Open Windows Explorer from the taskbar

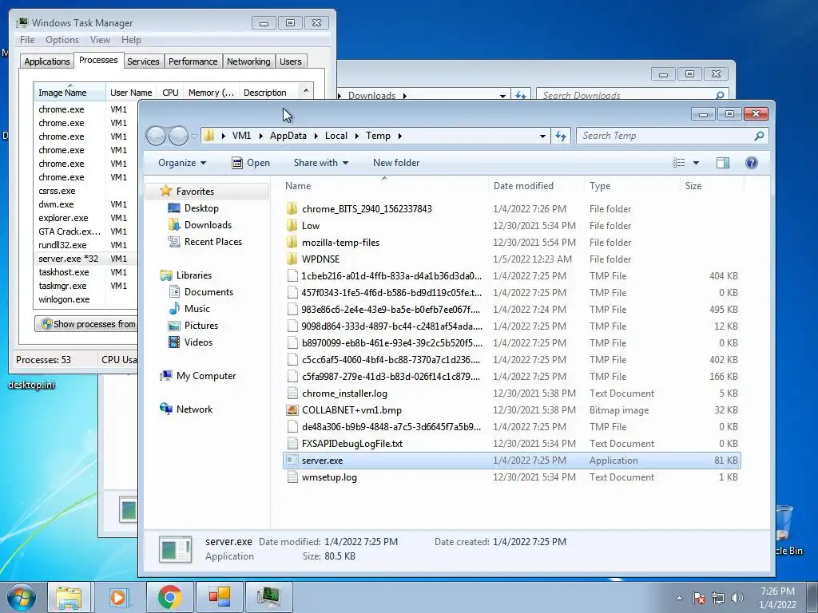pyautogui.click(x=69, y=597)
